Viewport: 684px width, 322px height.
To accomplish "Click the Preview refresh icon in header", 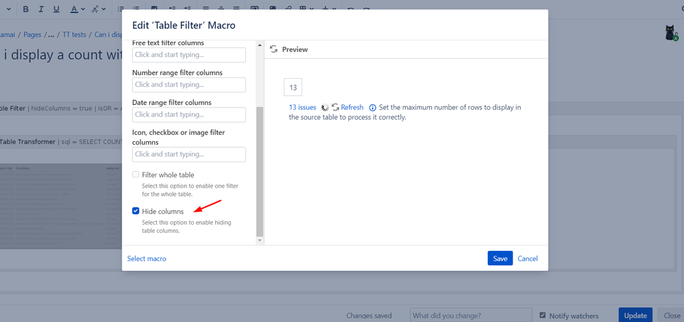I will coord(273,49).
